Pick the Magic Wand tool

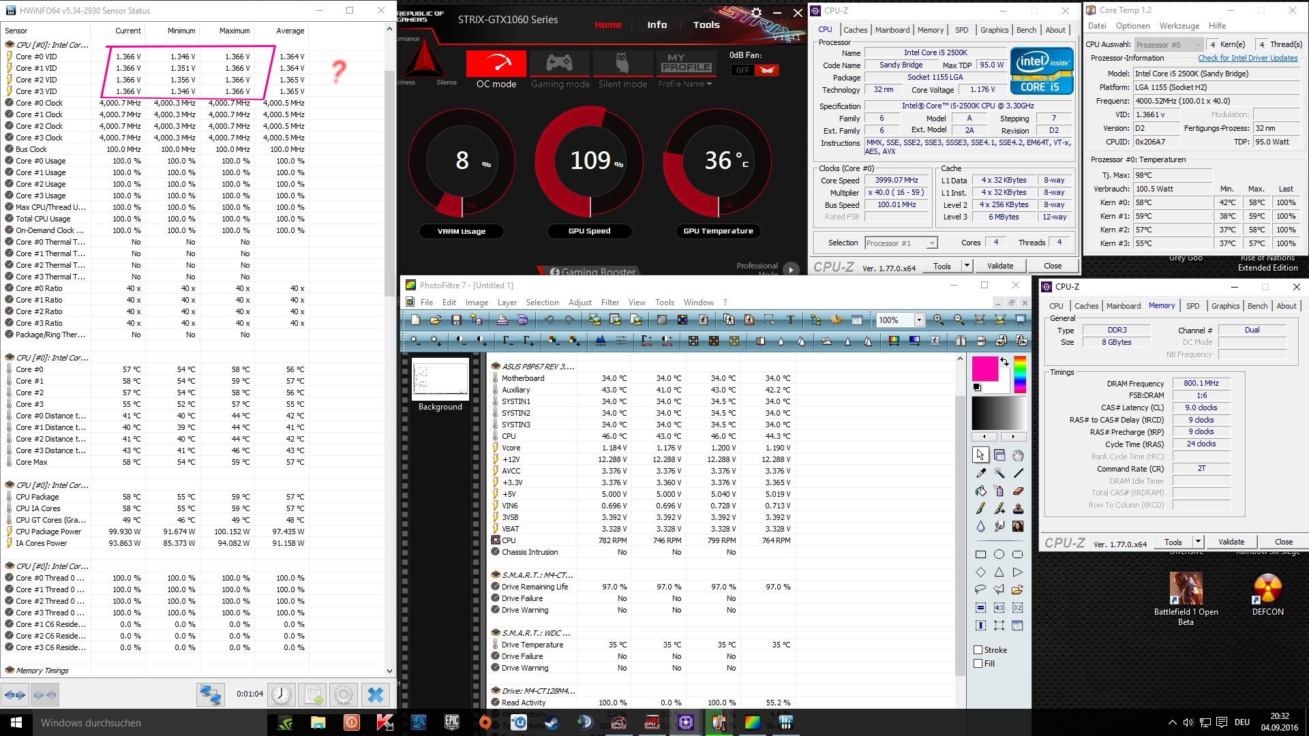point(999,473)
